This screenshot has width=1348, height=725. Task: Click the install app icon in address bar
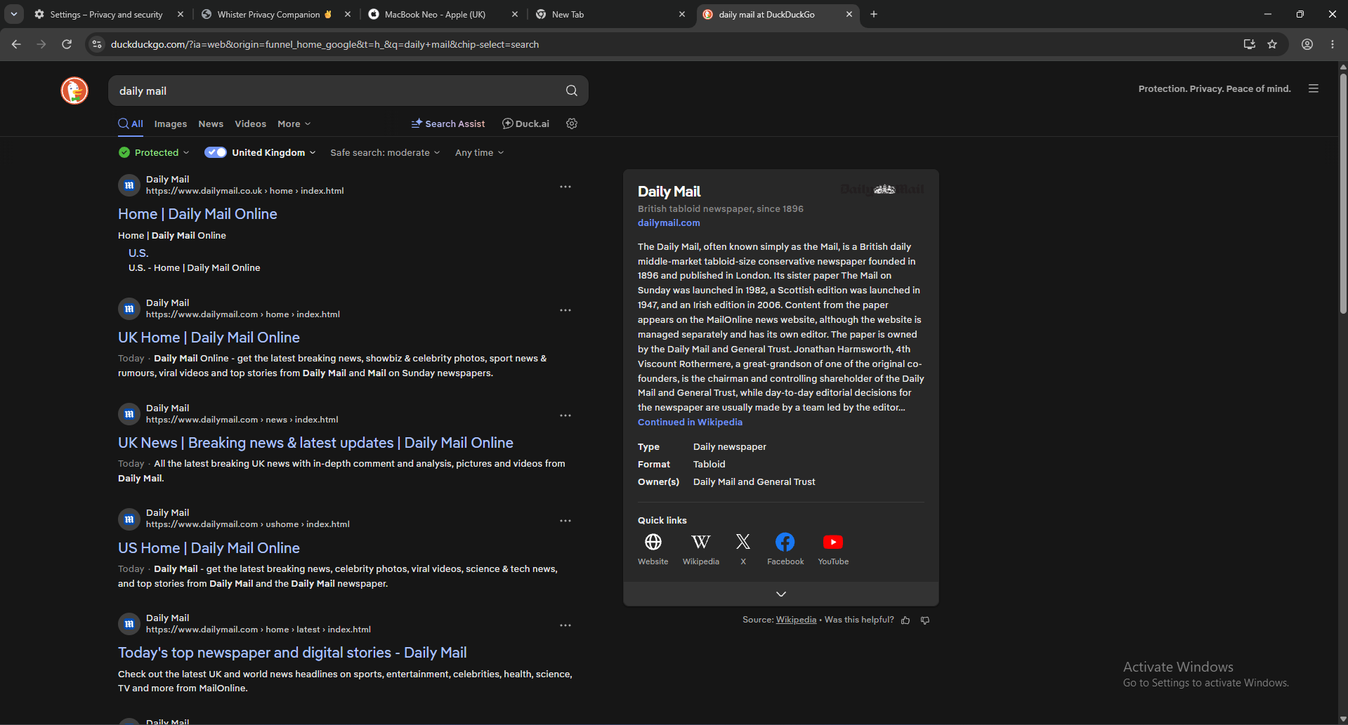click(x=1249, y=44)
